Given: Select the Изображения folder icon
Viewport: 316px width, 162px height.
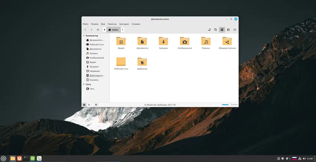Looking at the screenshot, I should point(185,41).
